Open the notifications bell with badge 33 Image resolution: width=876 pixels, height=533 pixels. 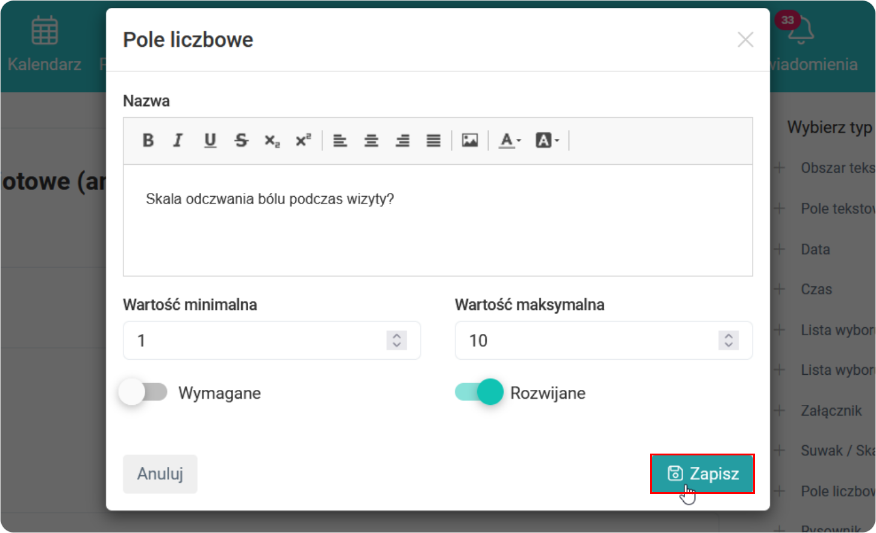coord(800,30)
